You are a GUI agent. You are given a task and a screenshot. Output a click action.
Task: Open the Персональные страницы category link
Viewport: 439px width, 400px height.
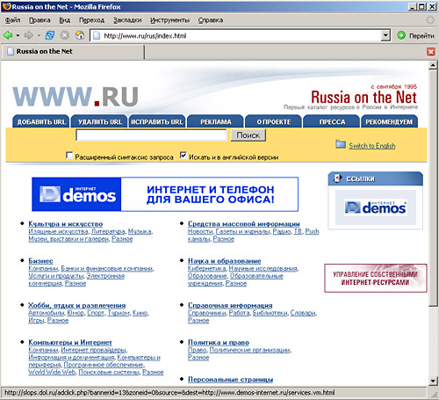(230, 380)
